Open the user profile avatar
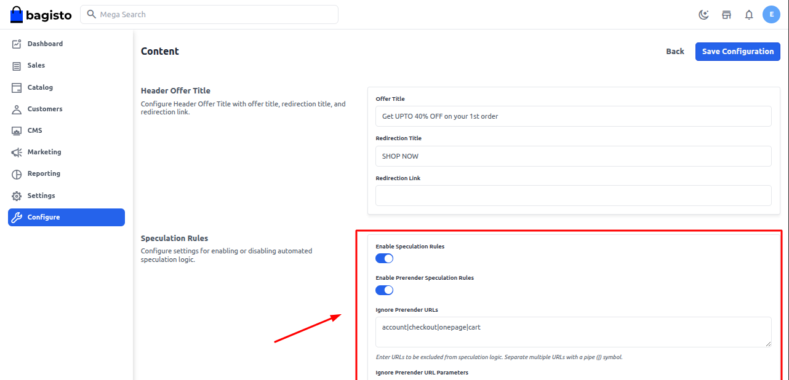 (x=771, y=15)
